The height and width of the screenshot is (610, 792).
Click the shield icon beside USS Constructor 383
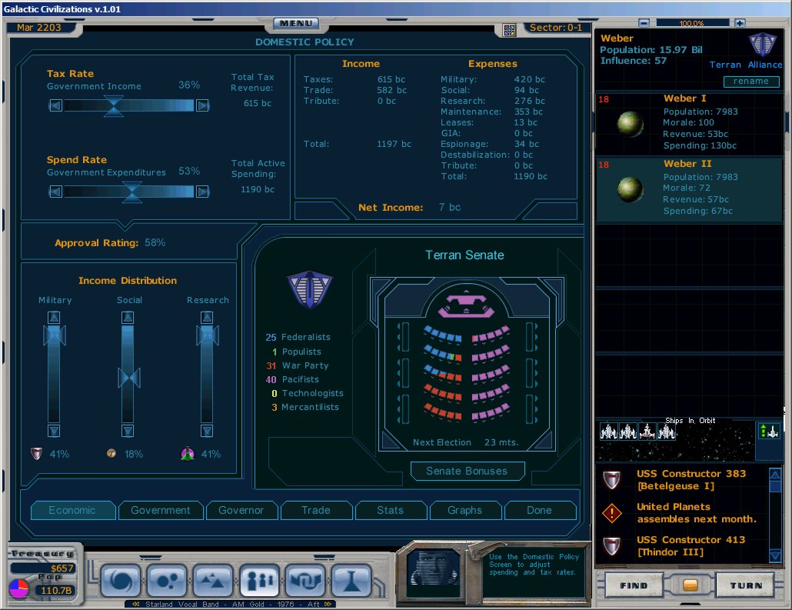pos(611,480)
